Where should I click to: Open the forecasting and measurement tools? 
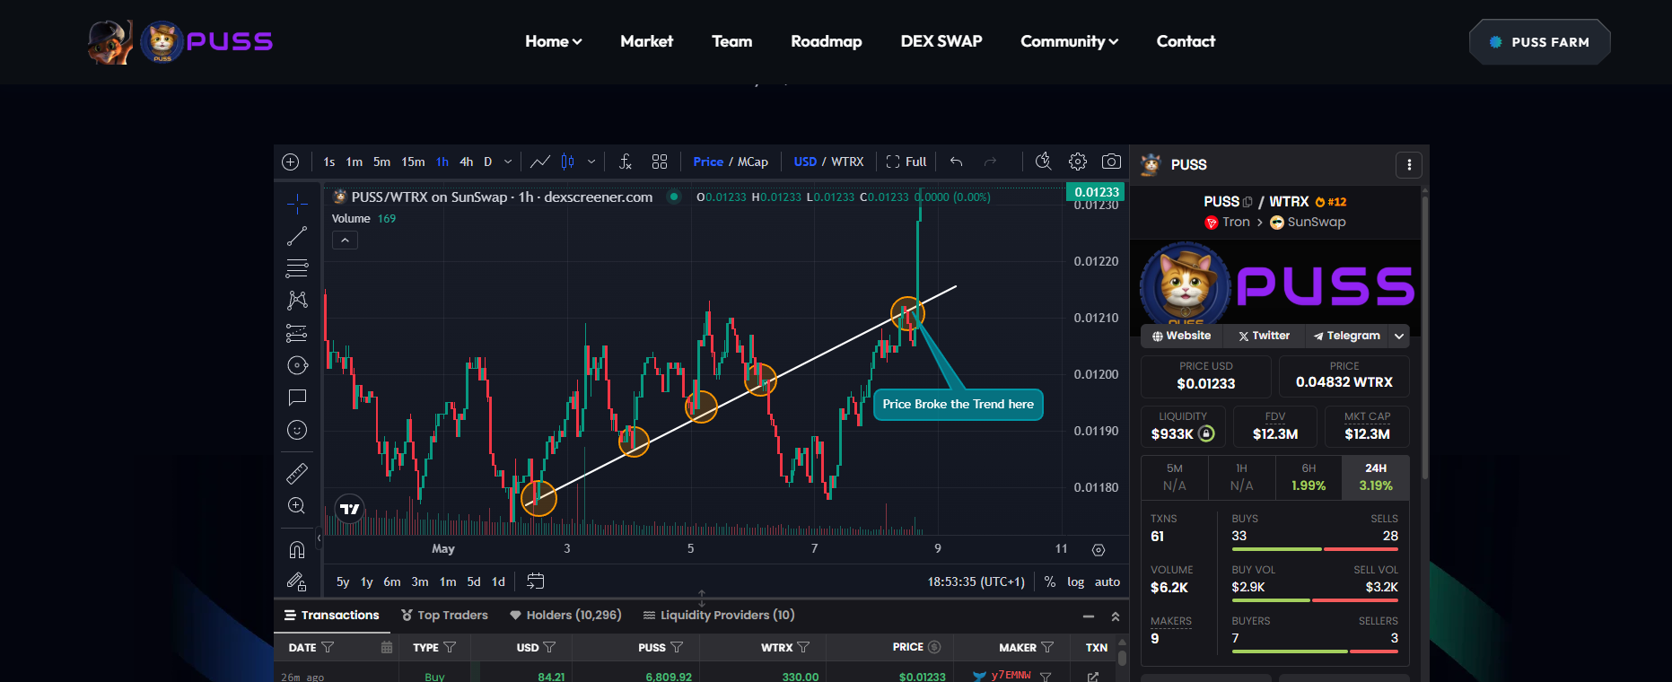297,333
